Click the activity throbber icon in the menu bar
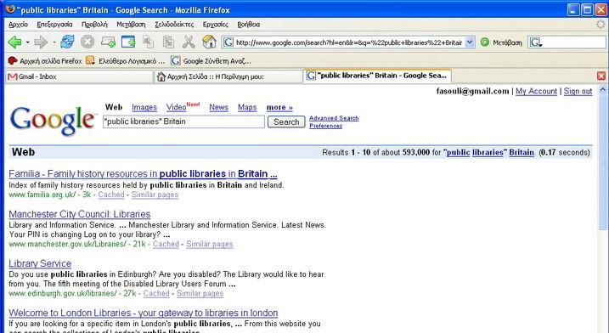This screenshot has height=333, width=609. point(601,24)
